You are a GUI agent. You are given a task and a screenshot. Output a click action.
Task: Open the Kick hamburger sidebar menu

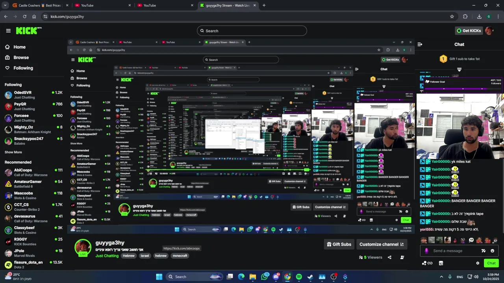coord(8,31)
